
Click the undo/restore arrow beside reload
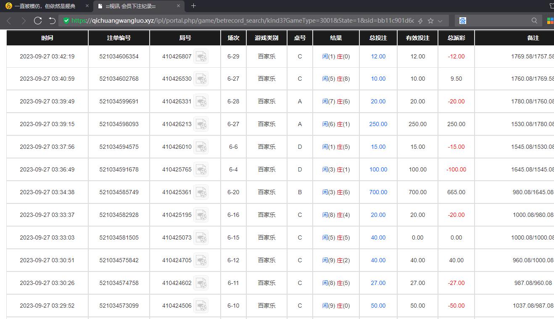click(52, 21)
